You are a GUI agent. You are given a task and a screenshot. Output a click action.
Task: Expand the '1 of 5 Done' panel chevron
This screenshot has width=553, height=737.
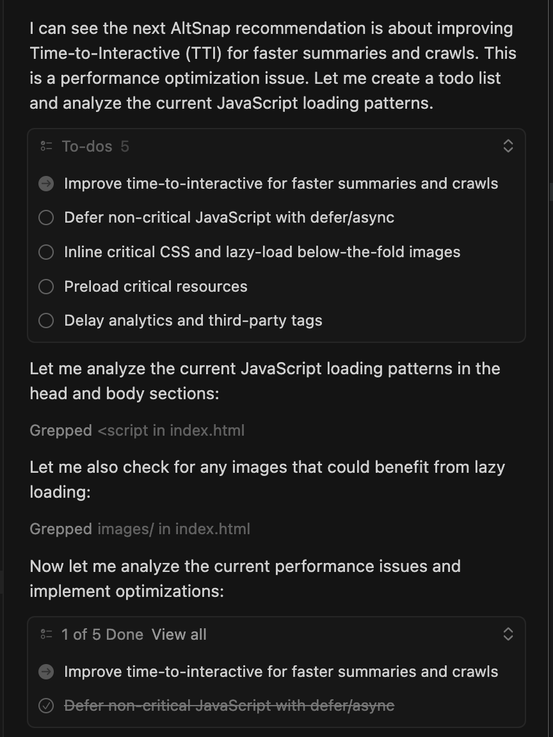click(508, 635)
